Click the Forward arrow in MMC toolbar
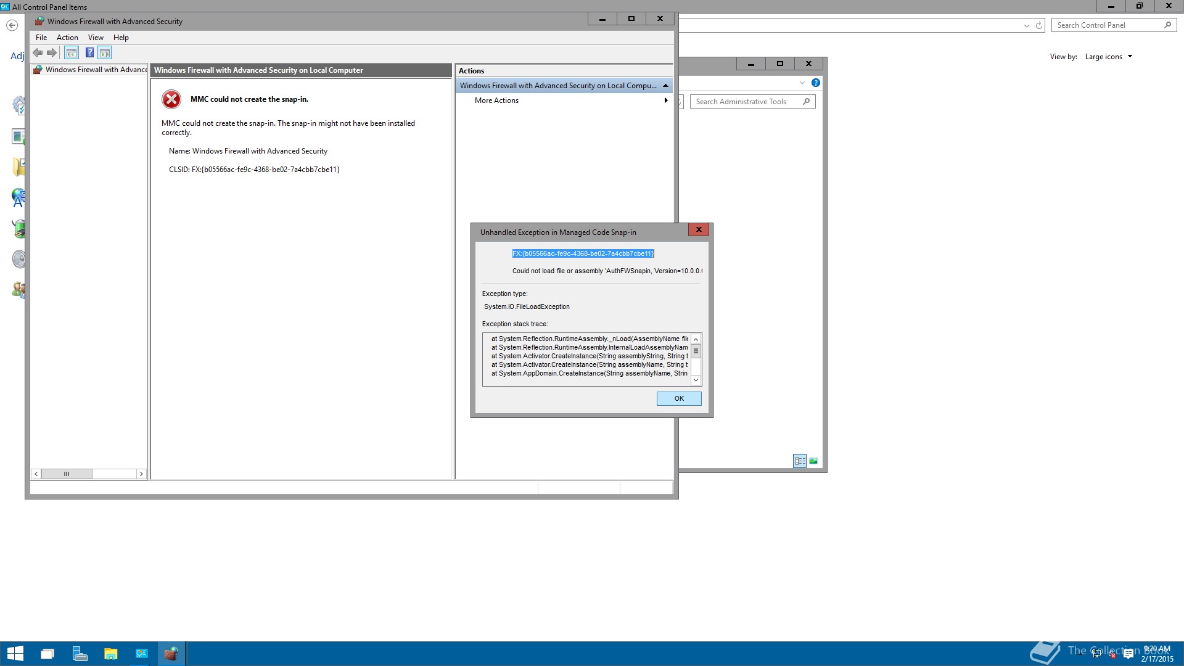The height and width of the screenshot is (666, 1184). tap(52, 53)
